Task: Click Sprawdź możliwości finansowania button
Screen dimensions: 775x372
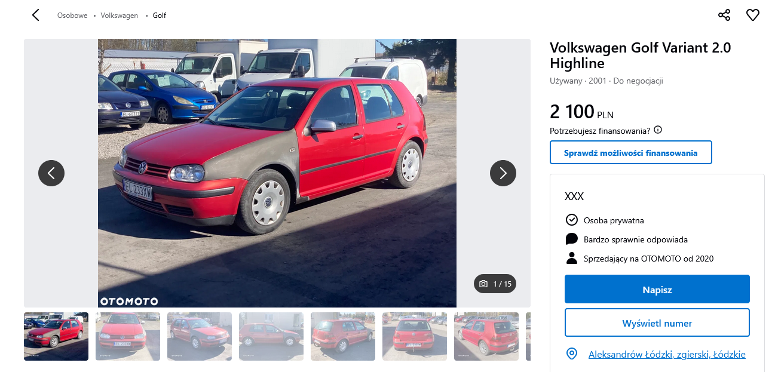Action: point(631,152)
